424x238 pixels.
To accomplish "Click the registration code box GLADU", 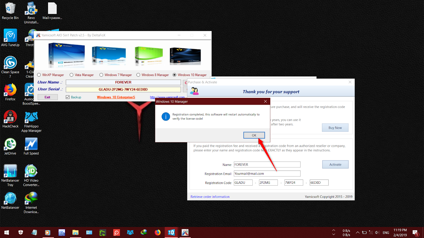I will [x=243, y=182].
